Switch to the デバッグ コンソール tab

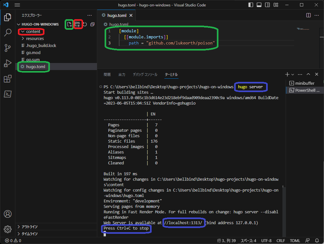(145, 75)
